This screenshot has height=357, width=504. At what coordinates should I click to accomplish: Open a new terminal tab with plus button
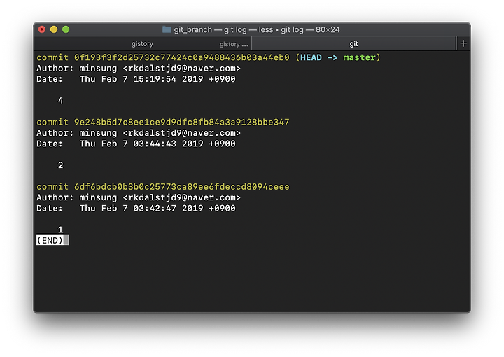[x=463, y=43]
